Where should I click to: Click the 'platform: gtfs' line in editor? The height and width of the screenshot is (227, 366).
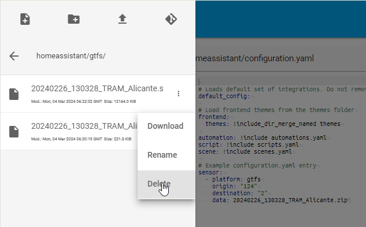click(x=236, y=180)
